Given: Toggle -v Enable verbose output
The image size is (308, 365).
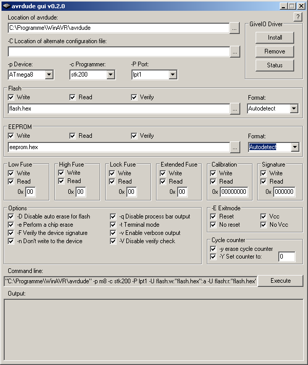Looking at the screenshot, I should (x=113, y=233).
